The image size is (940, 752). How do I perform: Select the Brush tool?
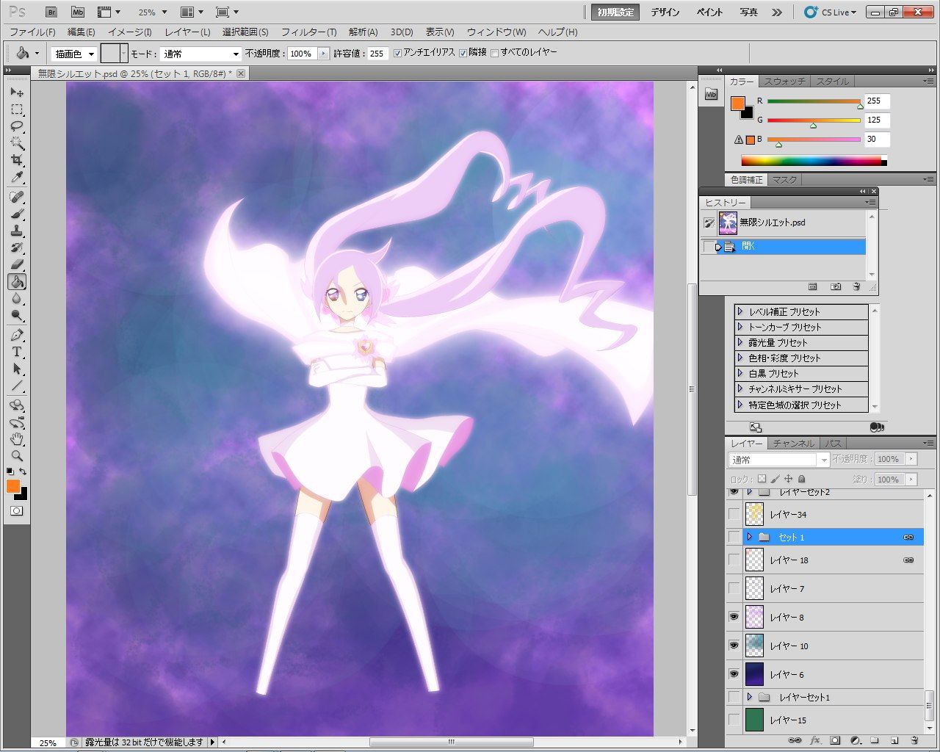tap(17, 214)
